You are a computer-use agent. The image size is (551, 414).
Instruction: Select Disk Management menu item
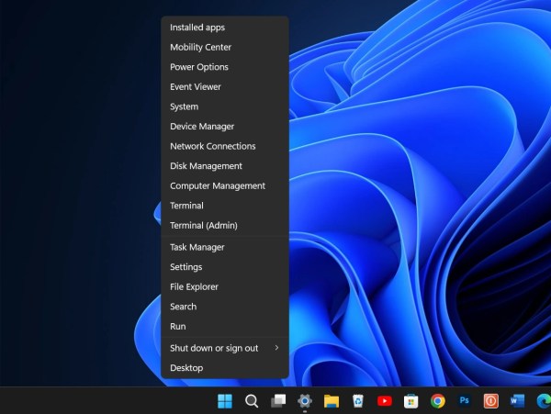tap(206, 166)
